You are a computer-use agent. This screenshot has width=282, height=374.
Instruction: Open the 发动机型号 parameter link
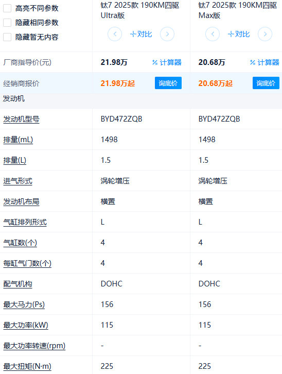21,119
